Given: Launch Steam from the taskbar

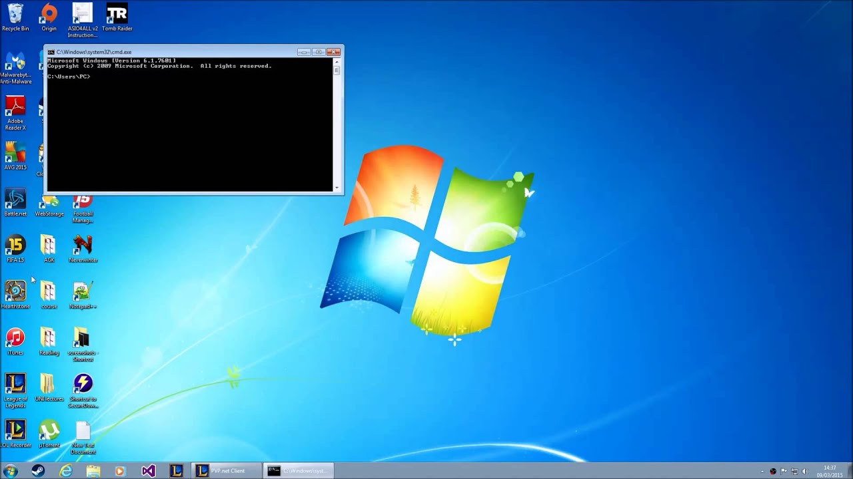Looking at the screenshot, I should click(38, 471).
